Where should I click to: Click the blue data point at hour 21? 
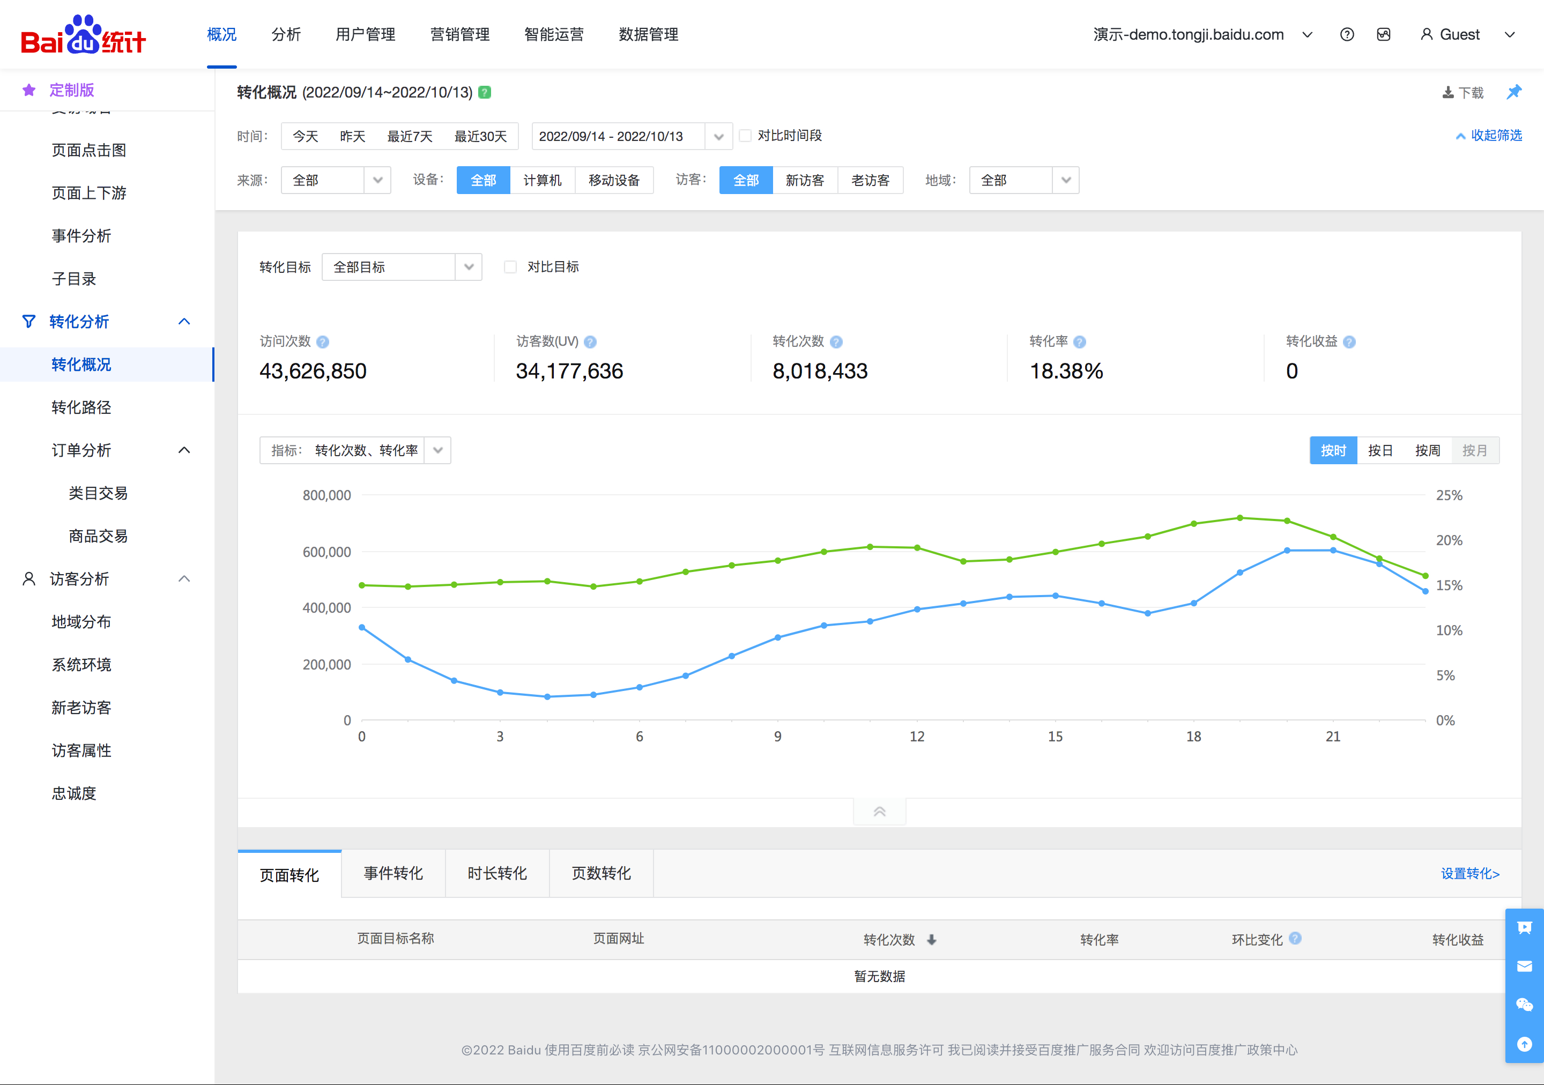point(1333,550)
